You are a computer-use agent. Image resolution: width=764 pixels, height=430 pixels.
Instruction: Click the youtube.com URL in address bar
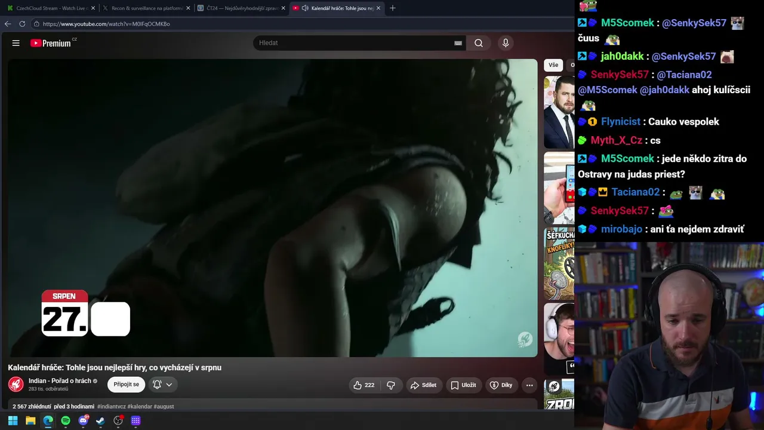[106, 24]
